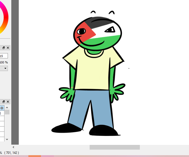Close the lower panel above the gear icon

click(x=8, y=102)
